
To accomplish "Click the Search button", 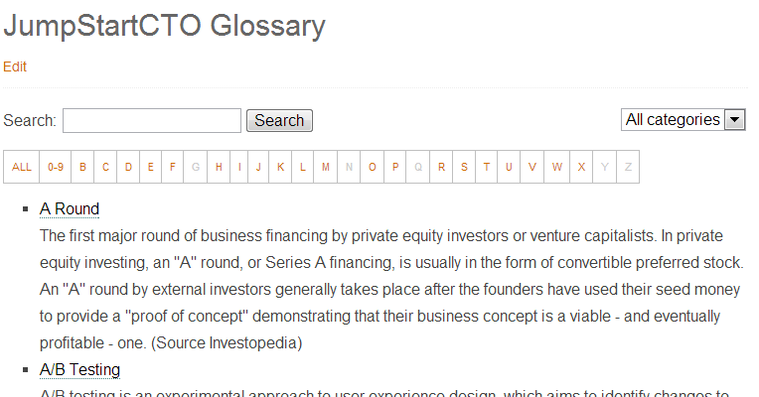I will point(279,121).
